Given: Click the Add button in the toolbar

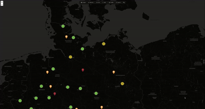Looking at the screenshot, I should coord(104,3).
